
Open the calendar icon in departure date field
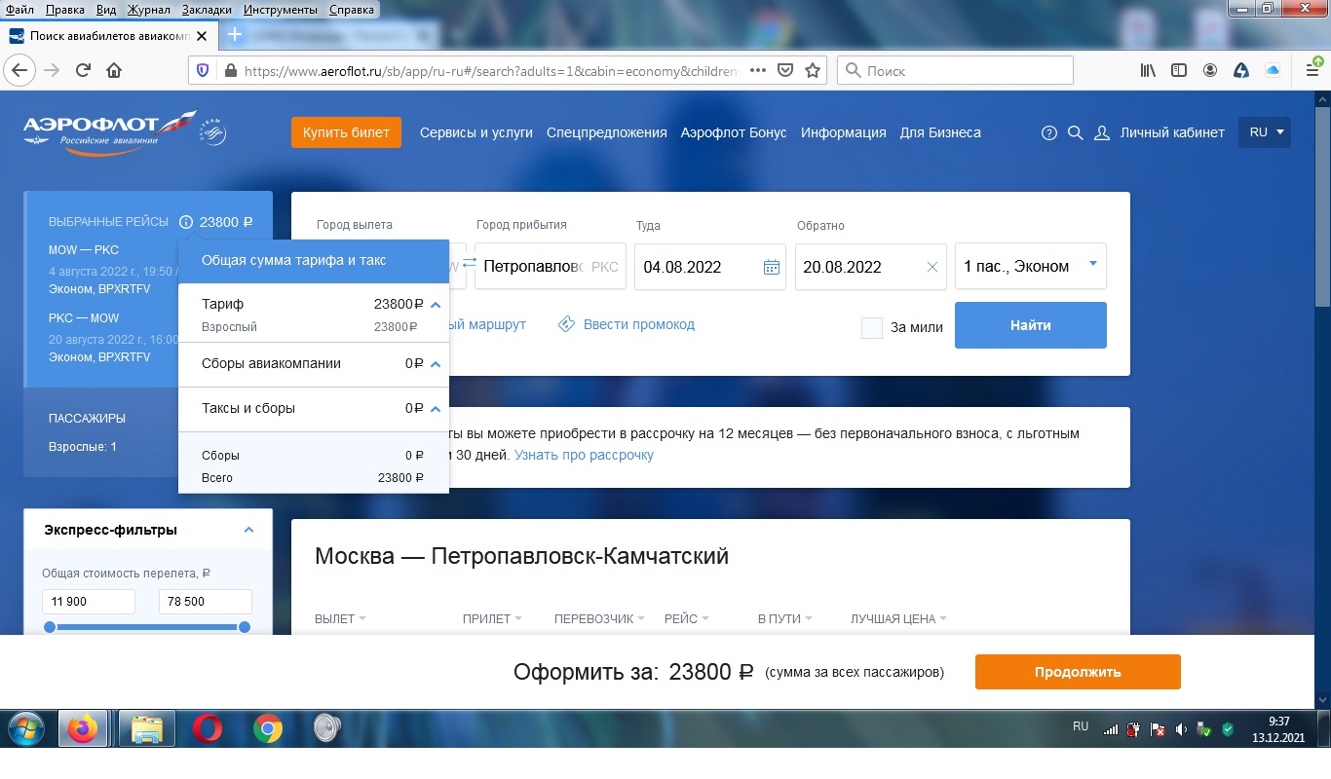click(771, 267)
